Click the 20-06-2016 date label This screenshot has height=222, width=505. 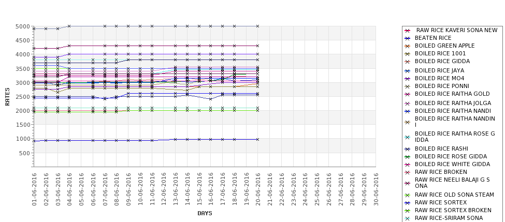coord(258,189)
